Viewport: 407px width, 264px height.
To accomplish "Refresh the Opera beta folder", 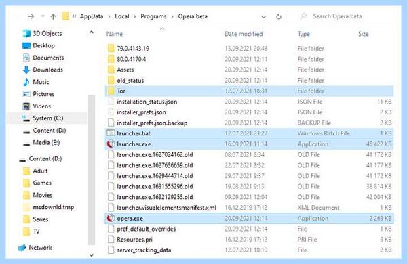I will [x=279, y=16].
